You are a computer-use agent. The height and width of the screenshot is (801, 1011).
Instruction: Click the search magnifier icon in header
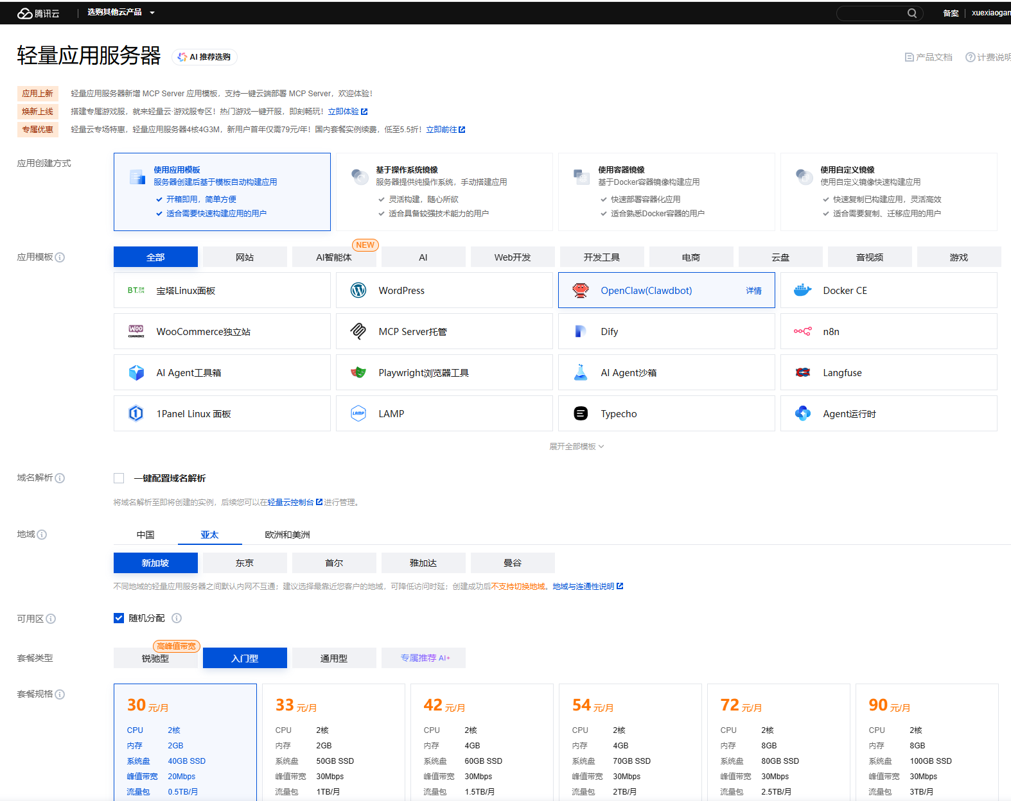(912, 13)
